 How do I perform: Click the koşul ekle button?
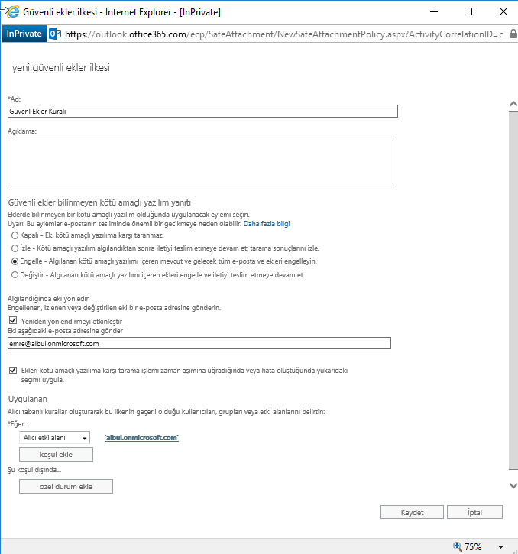pos(56,455)
